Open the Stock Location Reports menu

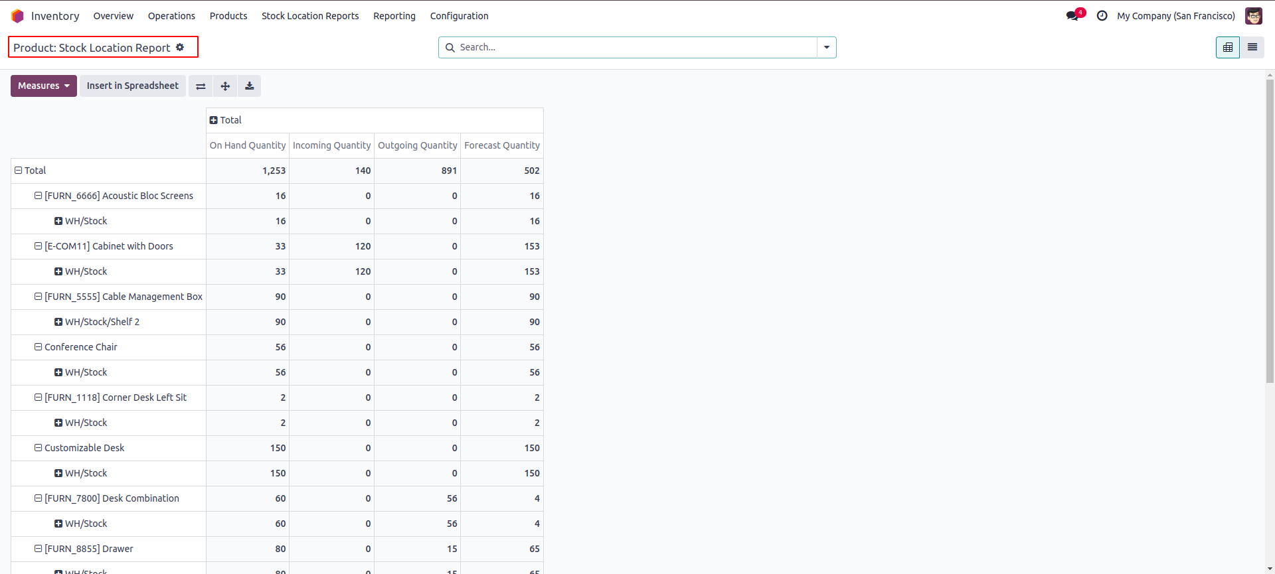click(310, 16)
